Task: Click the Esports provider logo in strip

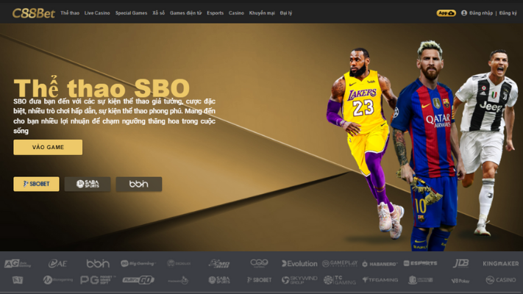Action: 420,263
